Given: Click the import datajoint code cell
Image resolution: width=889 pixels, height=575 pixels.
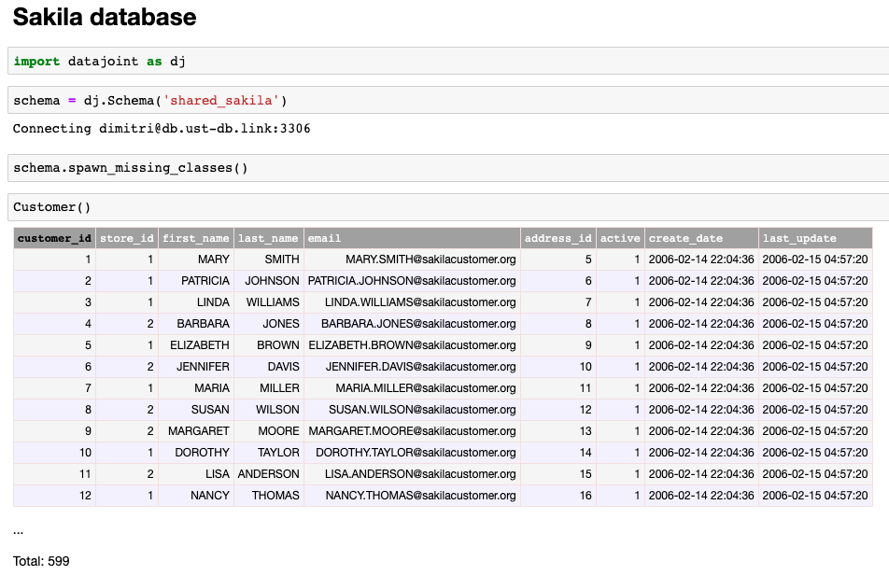Looking at the screenshot, I should tap(448, 61).
